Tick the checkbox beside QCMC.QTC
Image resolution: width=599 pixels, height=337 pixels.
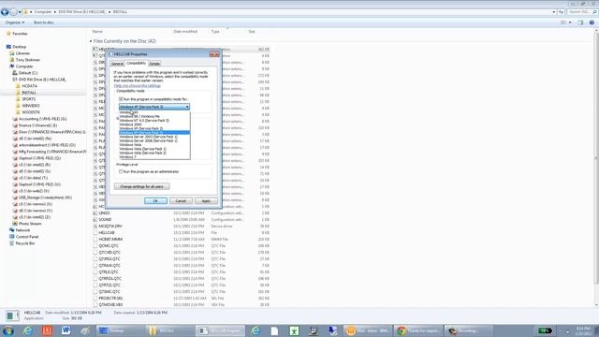tap(95, 246)
